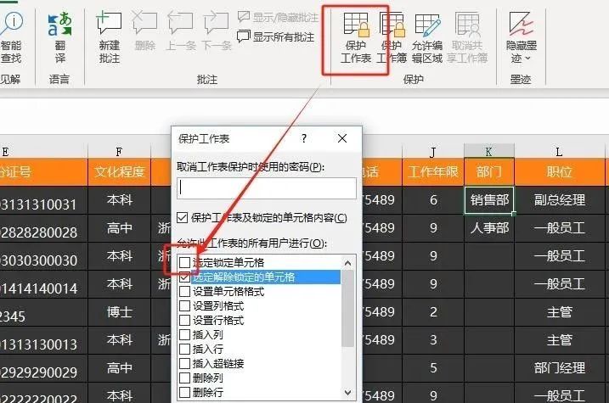
Task: Click the 部门 header cell
Action: tap(489, 172)
